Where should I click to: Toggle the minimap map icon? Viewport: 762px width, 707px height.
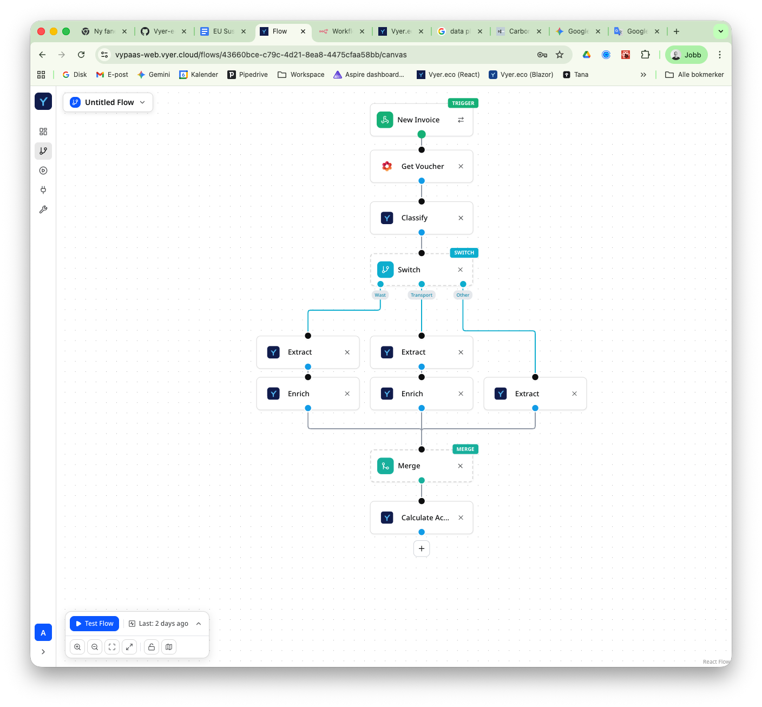coord(169,647)
